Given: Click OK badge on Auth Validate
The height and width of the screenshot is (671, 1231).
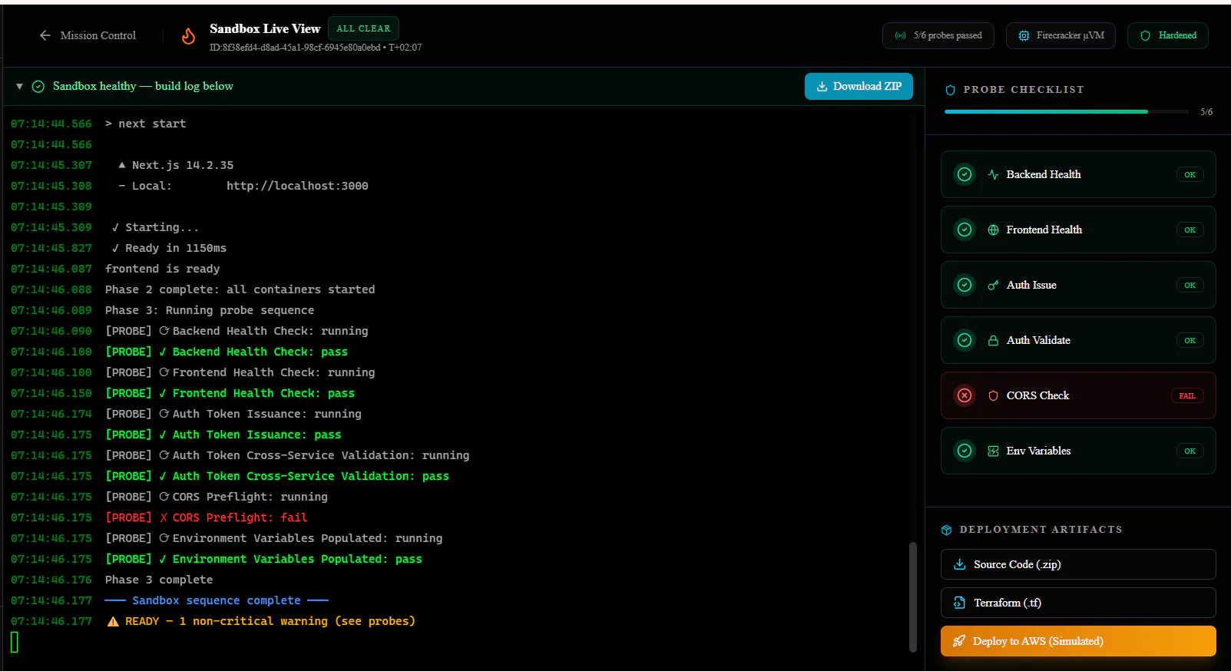Looking at the screenshot, I should (1190, 340).
